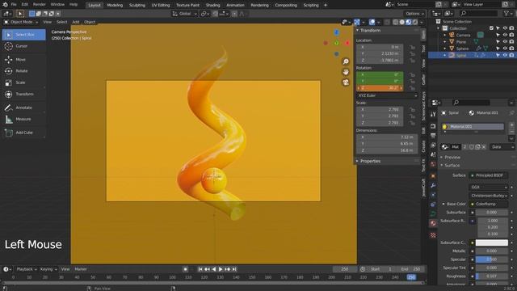Activate the Cursor tool
Screen dimensions: 517x291
23,46
